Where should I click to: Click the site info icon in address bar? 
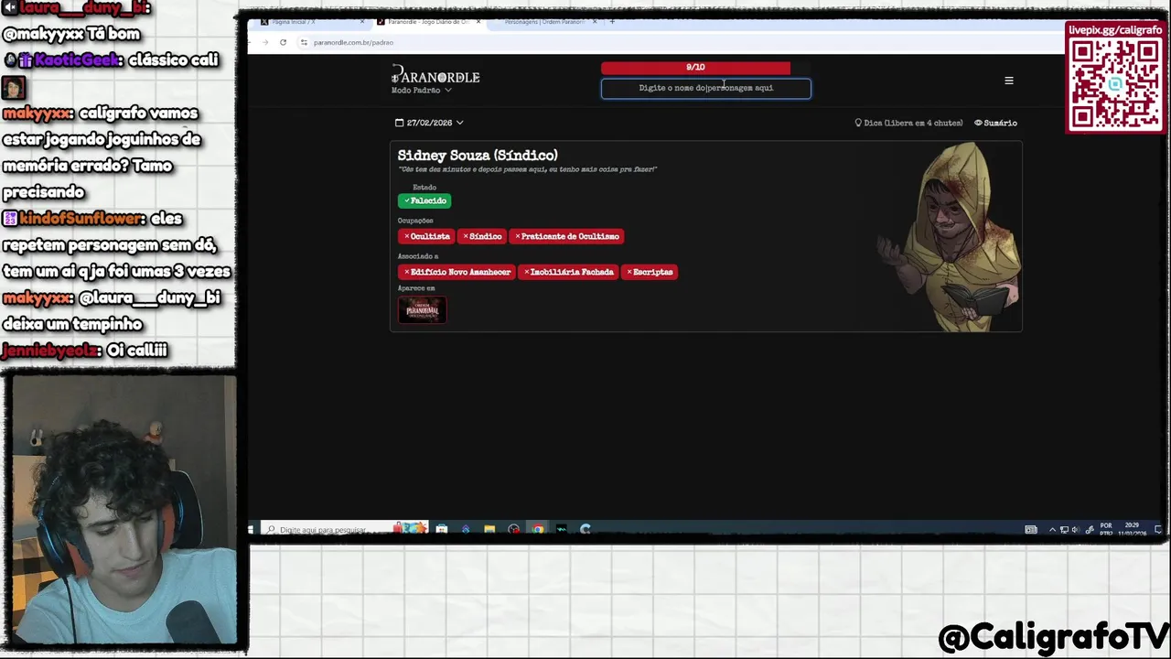(x=304, y=42)
